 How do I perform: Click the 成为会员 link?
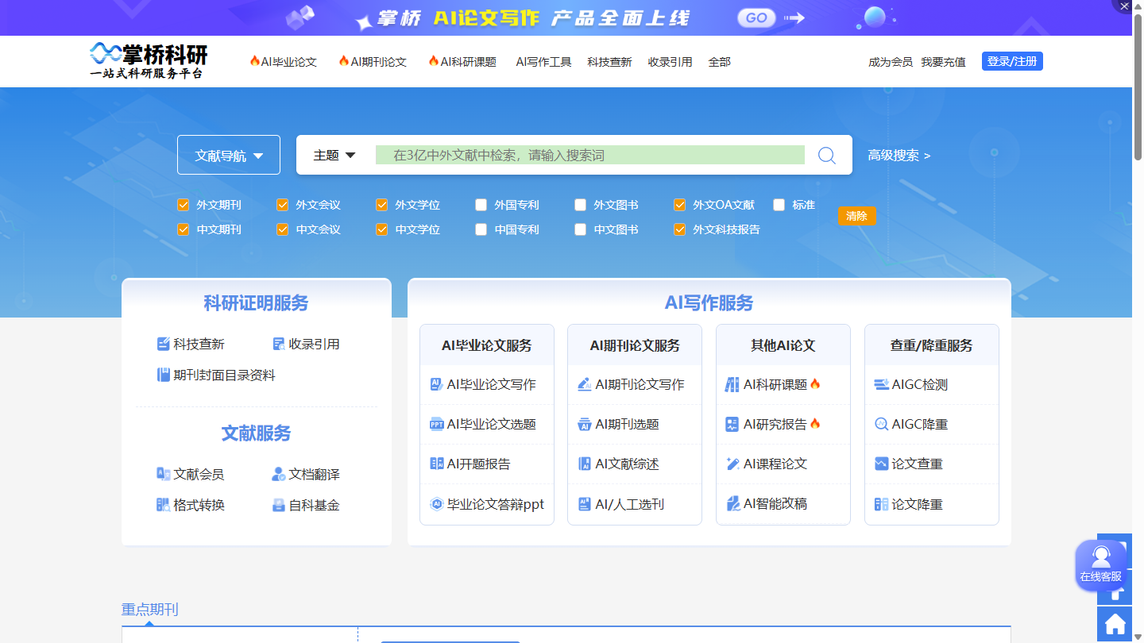[891, 62]
